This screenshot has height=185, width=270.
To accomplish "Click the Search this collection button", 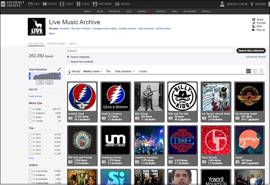I will pos(251,51).
